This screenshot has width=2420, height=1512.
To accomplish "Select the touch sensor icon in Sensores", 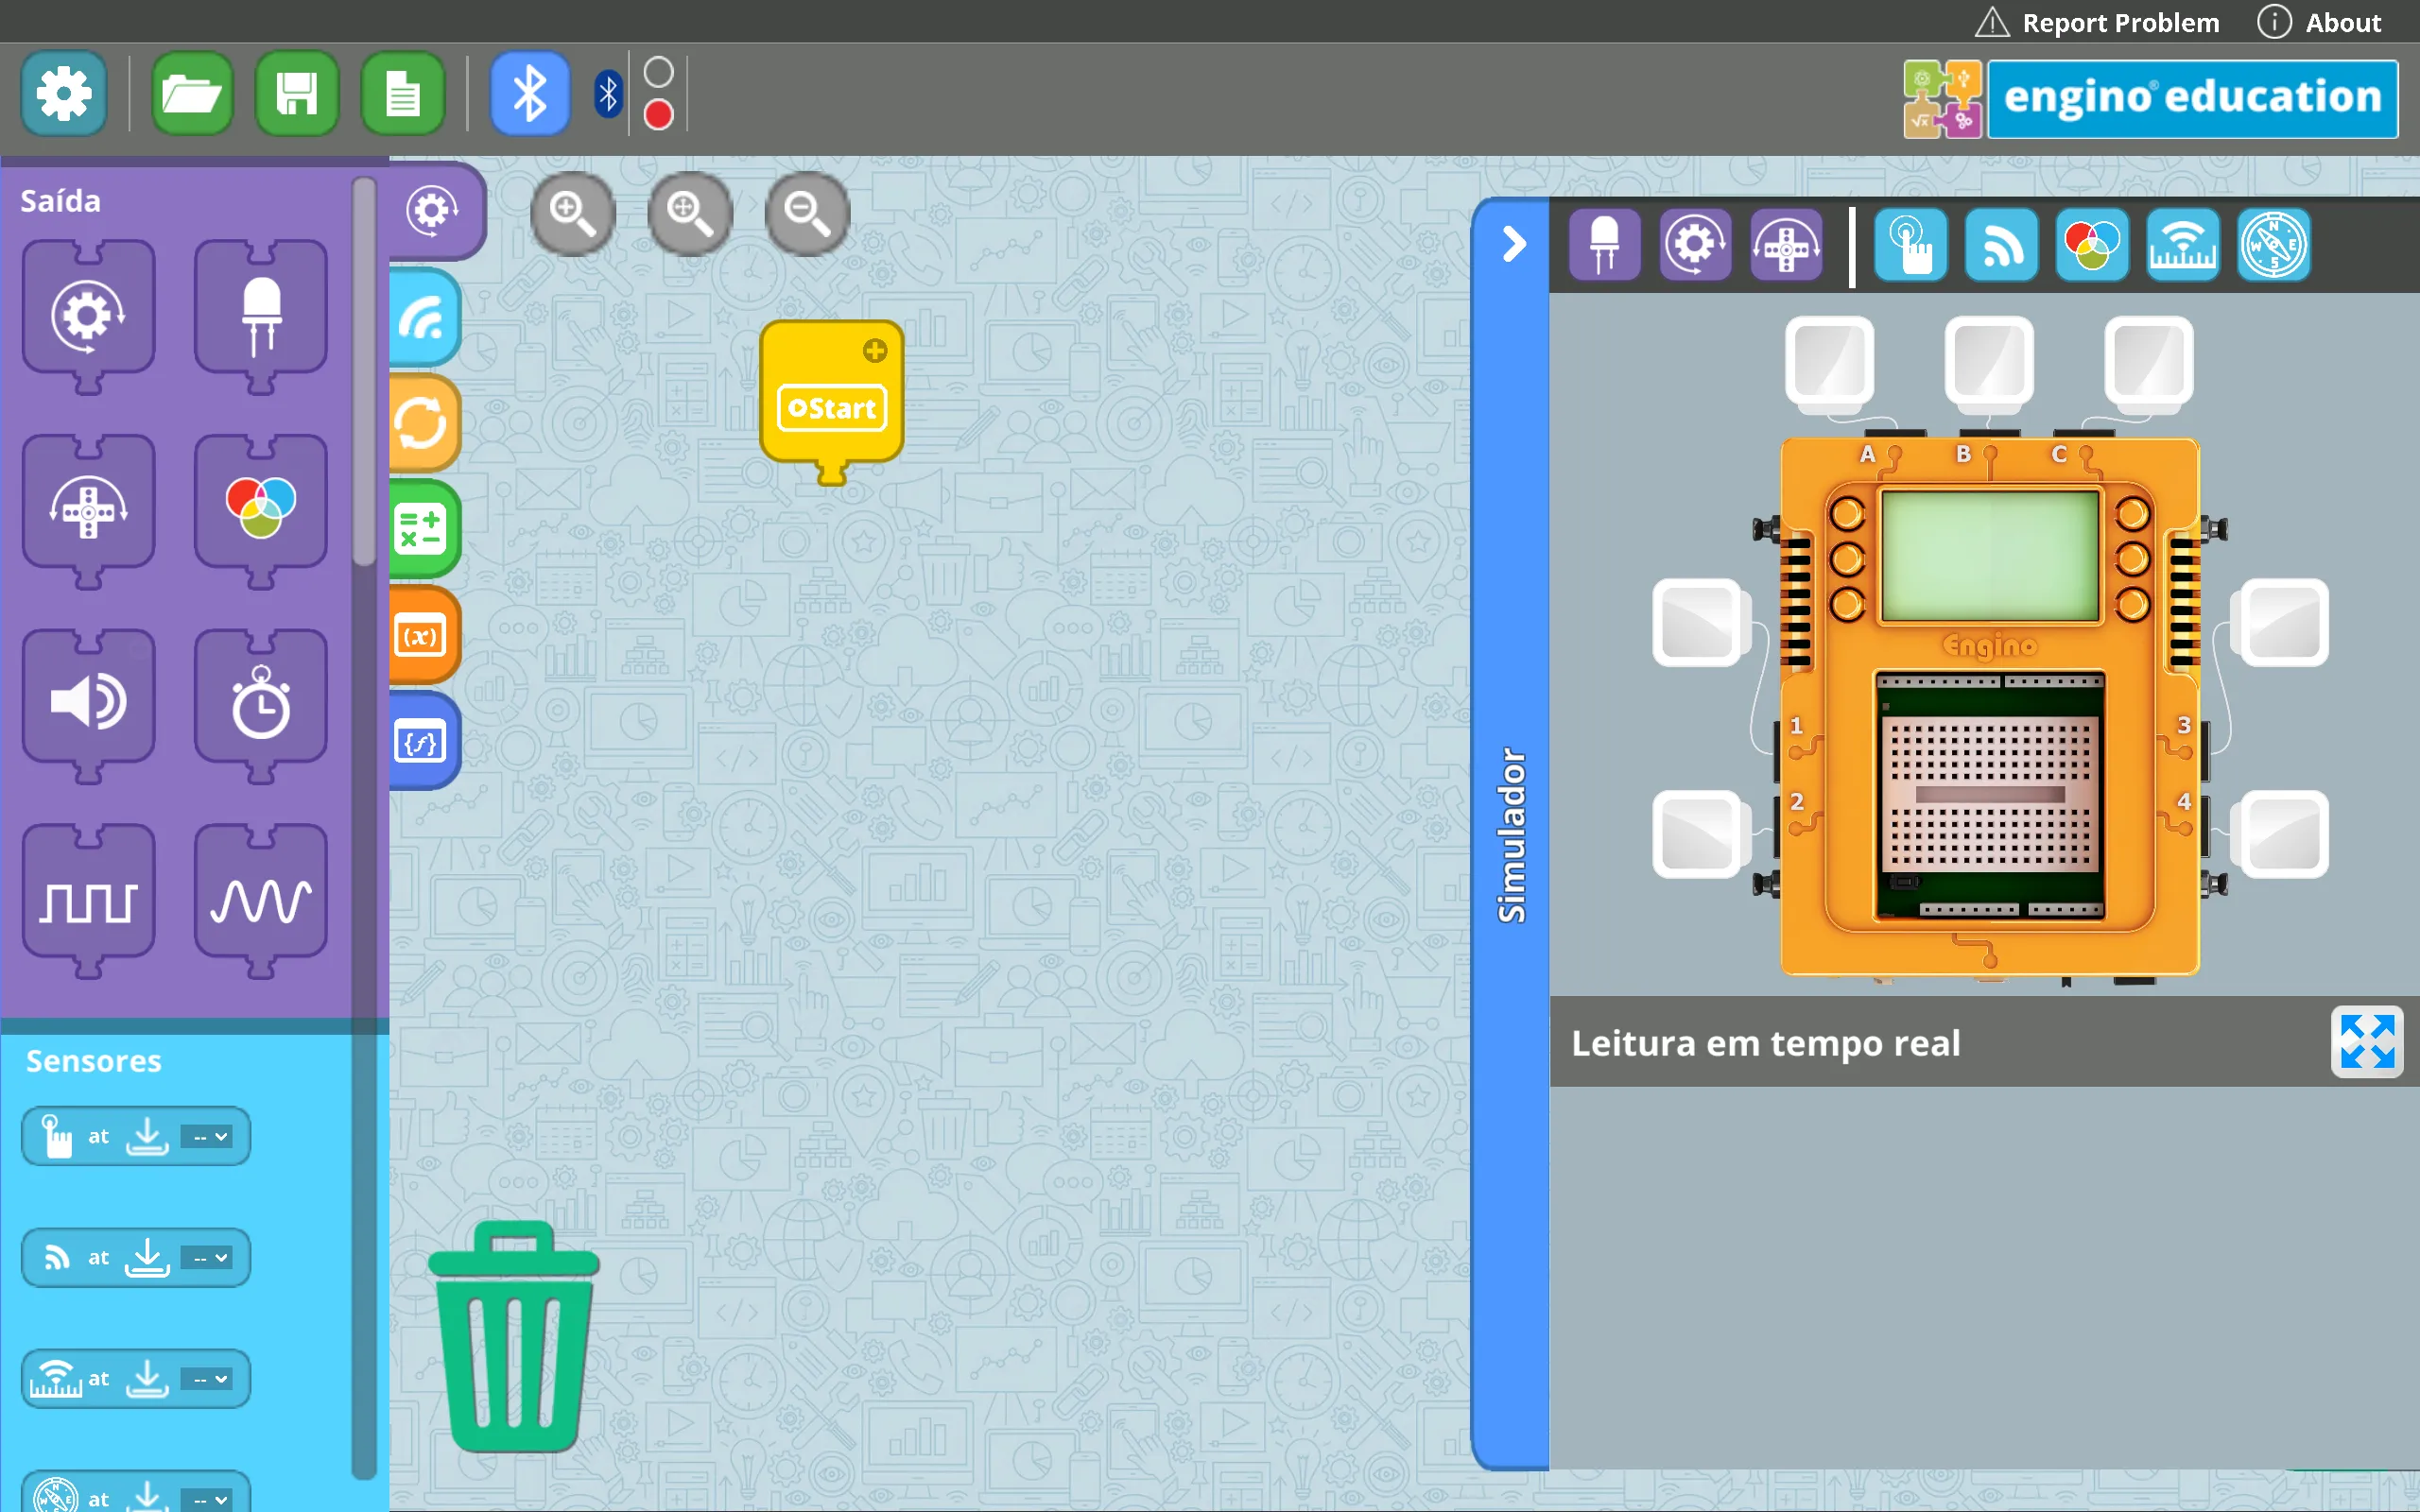I will pyautogui.click(x=56, y=1134).
